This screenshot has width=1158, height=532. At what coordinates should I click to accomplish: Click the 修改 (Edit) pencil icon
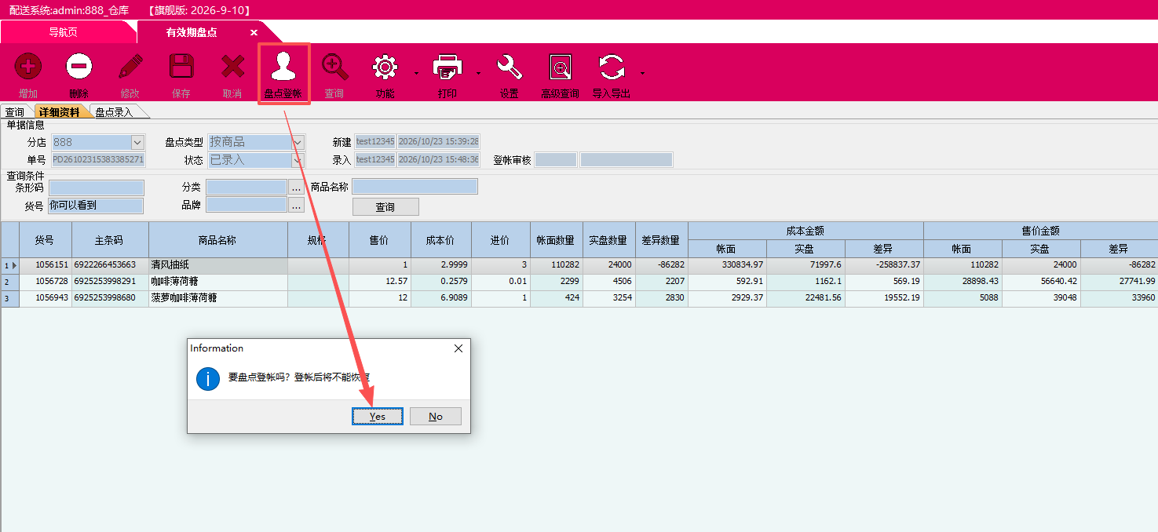click(x=130, y=67)
